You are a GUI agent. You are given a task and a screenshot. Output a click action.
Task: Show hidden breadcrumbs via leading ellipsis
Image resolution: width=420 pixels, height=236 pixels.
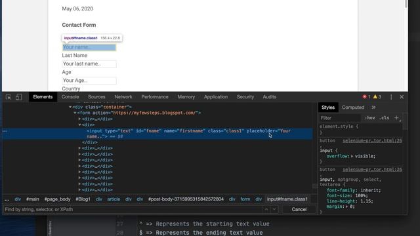[7, 199]
